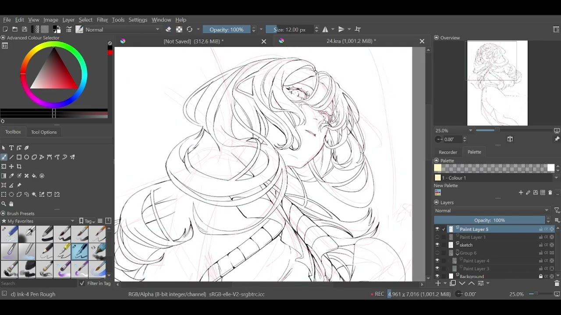Open the 1 - Colour 1 palette dropdown
The height and width of the screenshot is (315, 561).
496,178
